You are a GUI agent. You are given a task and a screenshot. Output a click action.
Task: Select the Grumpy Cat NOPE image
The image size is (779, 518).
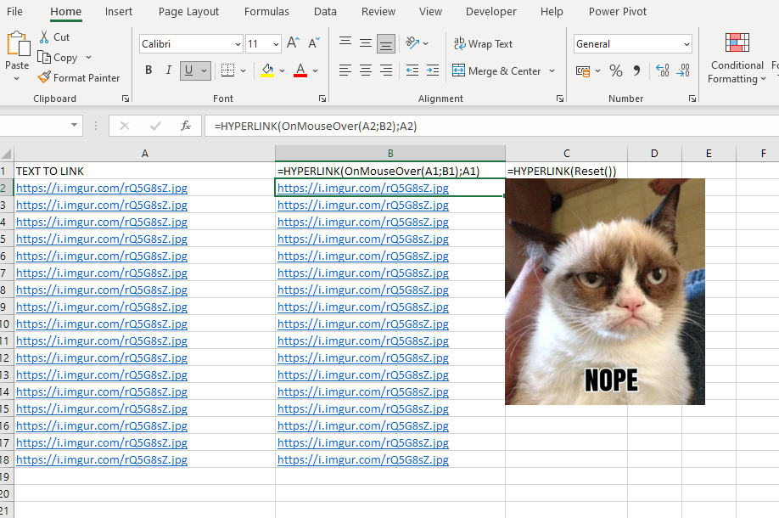tap(605, 292)
